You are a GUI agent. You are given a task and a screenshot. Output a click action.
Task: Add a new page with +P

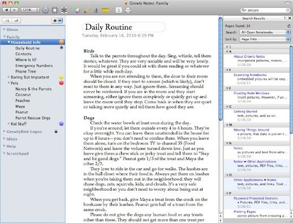pos(16,21)
